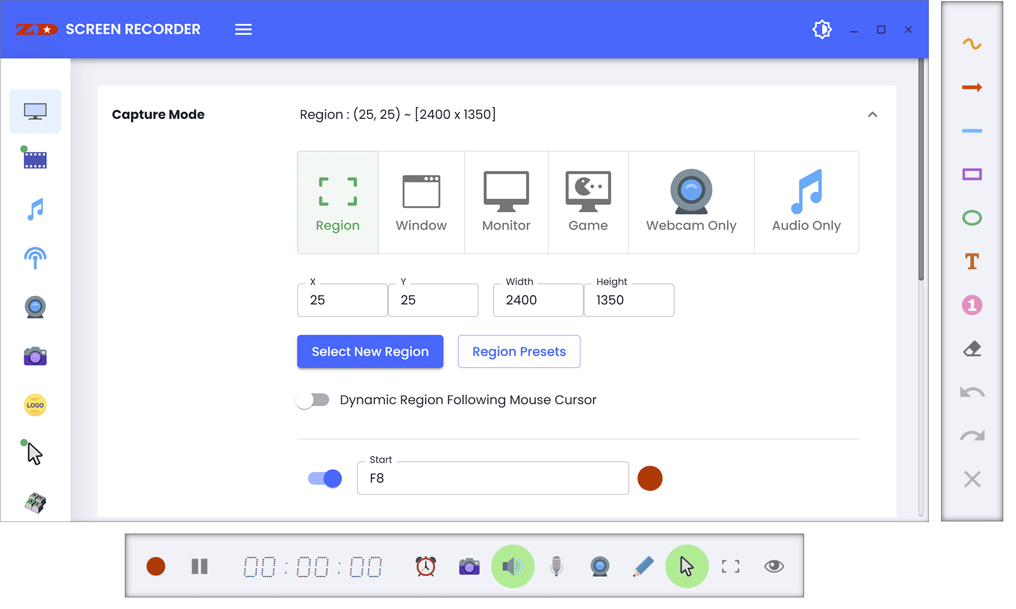Toggle system speaker audio capture
Viewport: 1016px width, 609px height.
click(x=513, y=566)
